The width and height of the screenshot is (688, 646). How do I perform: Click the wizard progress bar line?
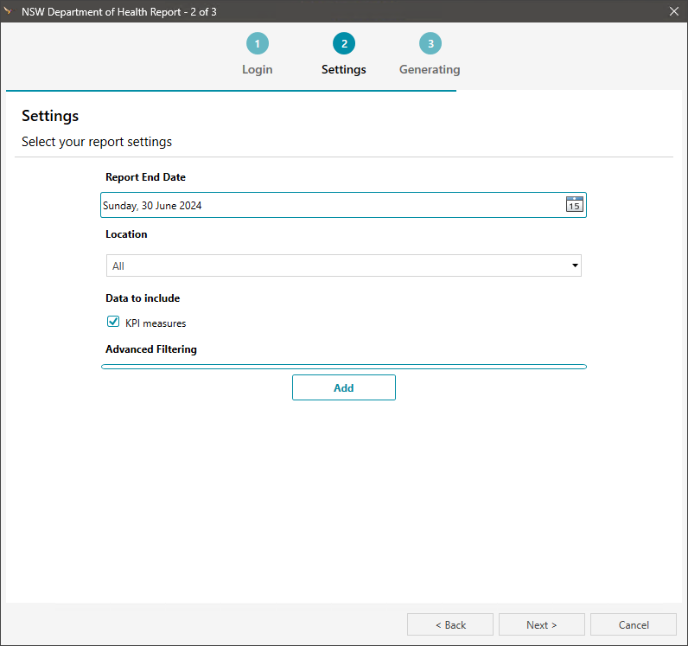pos(232,91)
